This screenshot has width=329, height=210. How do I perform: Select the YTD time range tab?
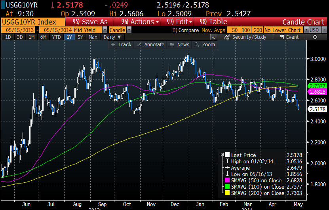click(x=56, y=37)
